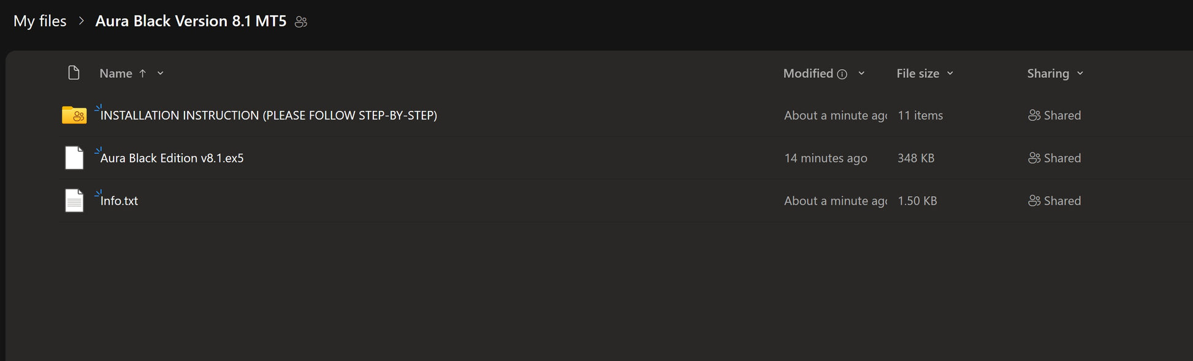The height and width of the screenshot is (361, 1193).
Task: Click the file type column header icon
Action: click(x=74, y=73)
